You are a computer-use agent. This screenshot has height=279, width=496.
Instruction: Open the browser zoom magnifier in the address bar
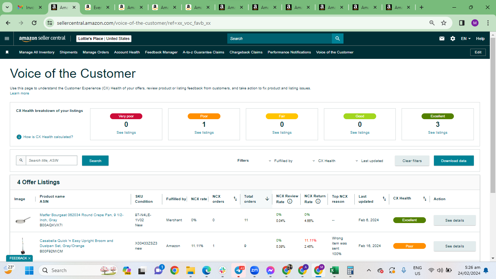(432, 23)
